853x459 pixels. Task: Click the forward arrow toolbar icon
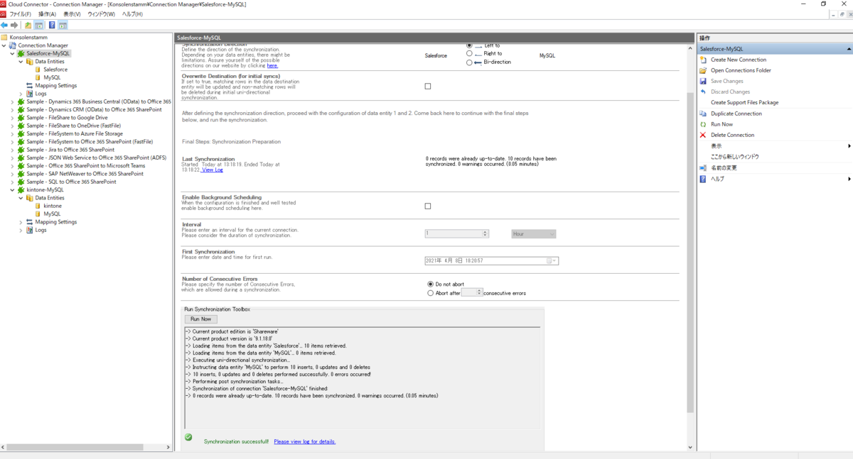pos(14,26)
